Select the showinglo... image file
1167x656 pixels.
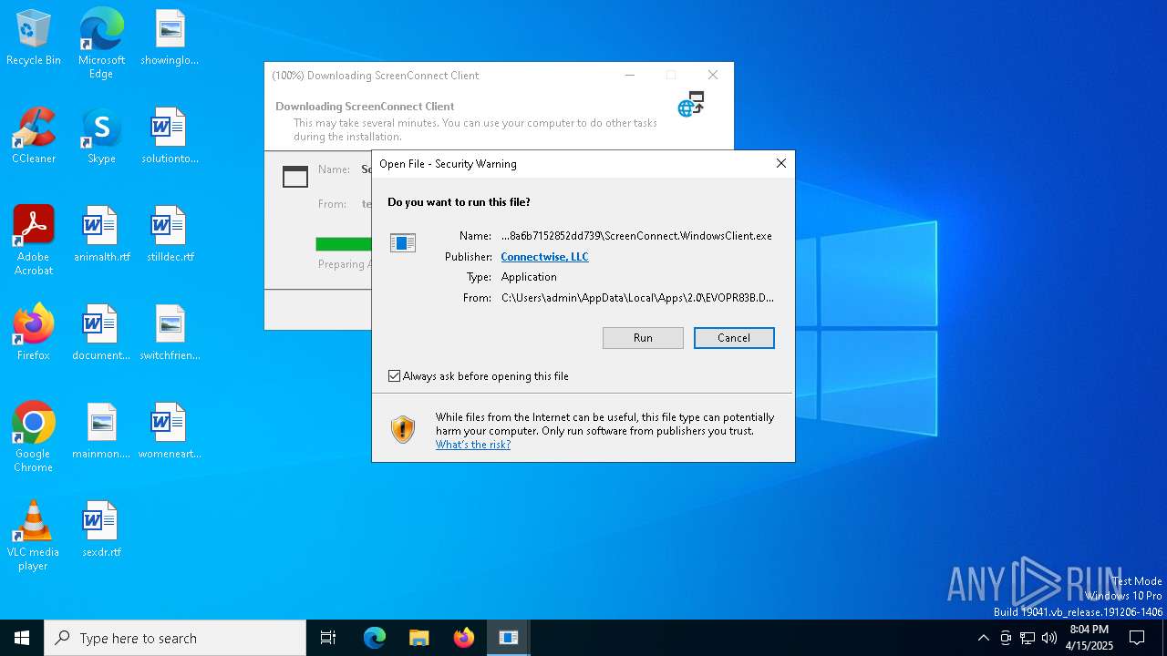(170, 38)
